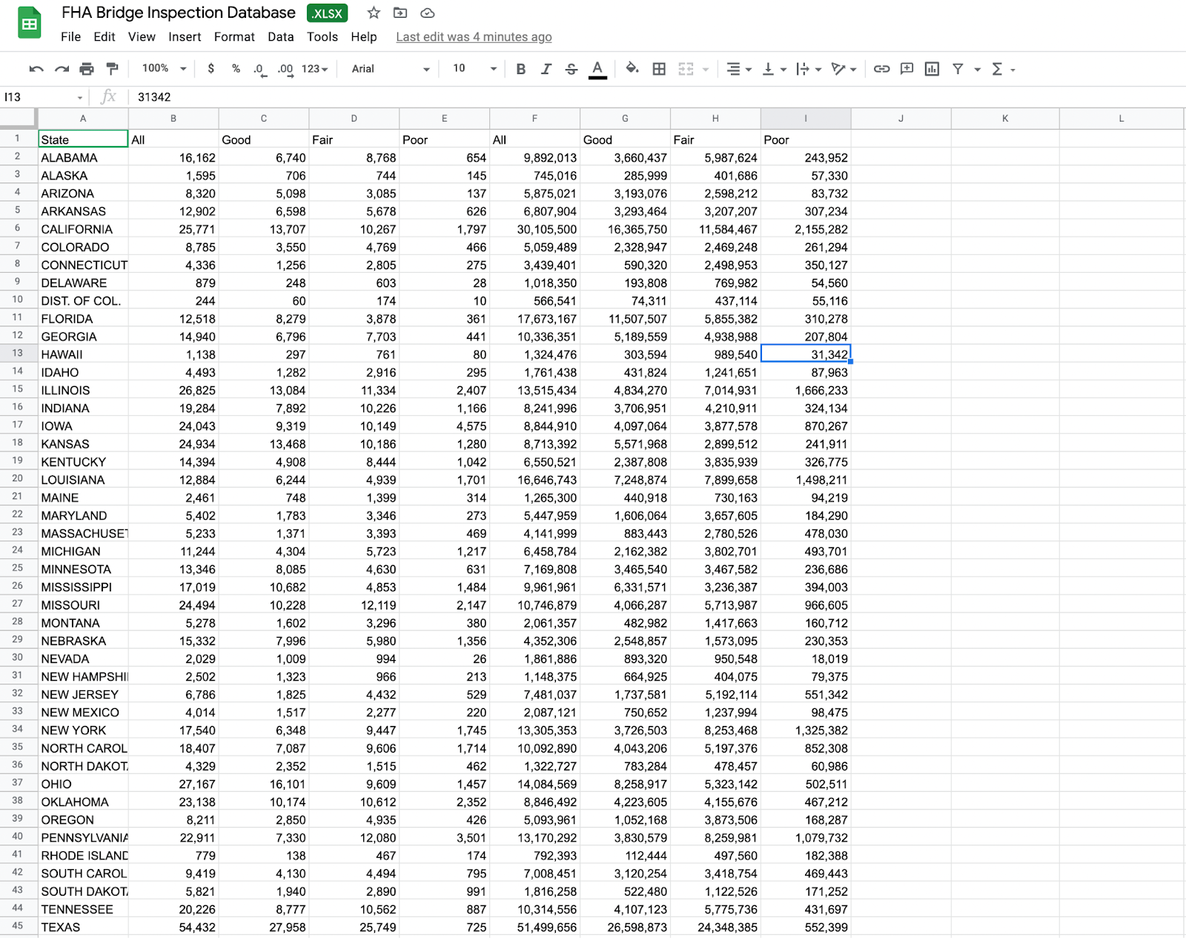Open horizontal align dropdown
The width and height of the screenshot is (1186, 938).
(x=739, y=69)
